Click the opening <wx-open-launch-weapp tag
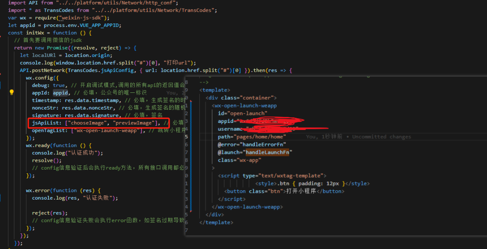The height and width of the screenshot is (249, 487). tap(244, 106)
